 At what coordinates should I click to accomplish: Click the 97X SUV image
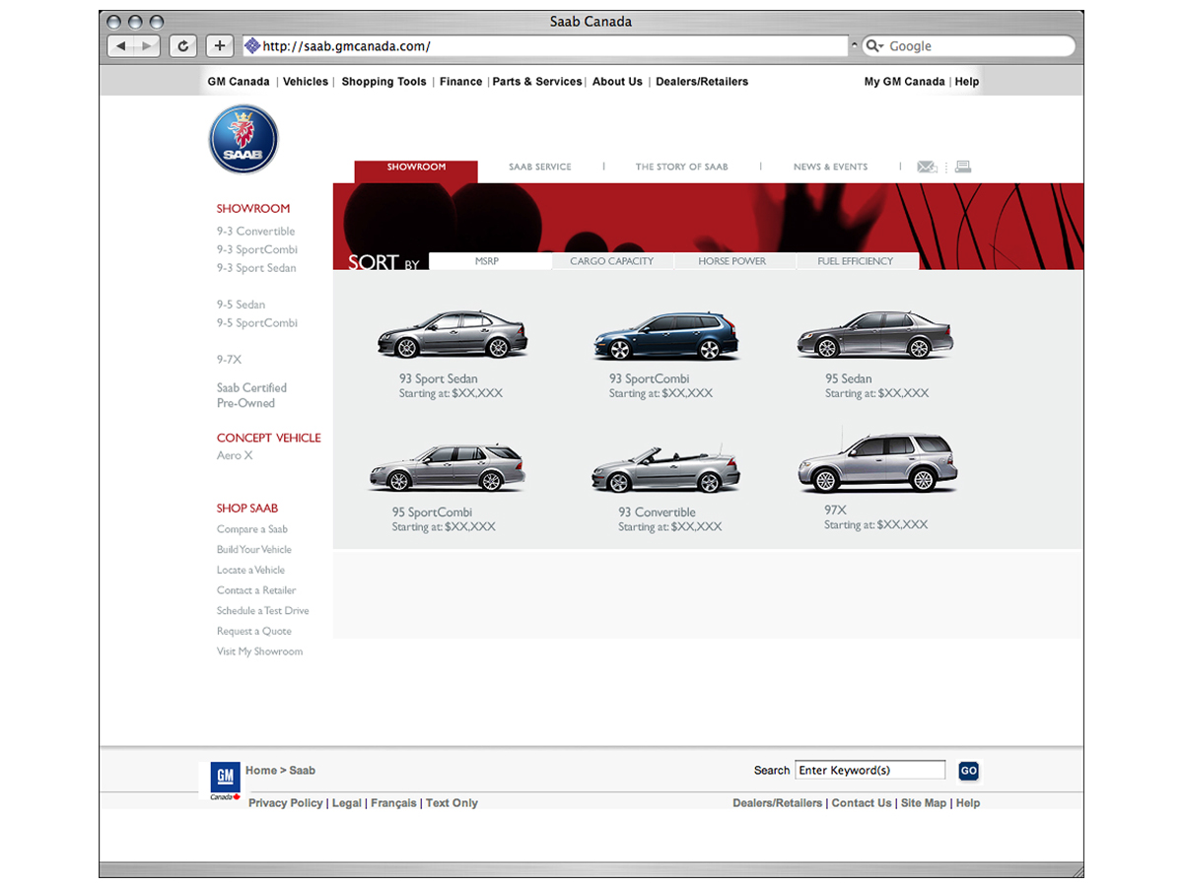click(877, 462)
